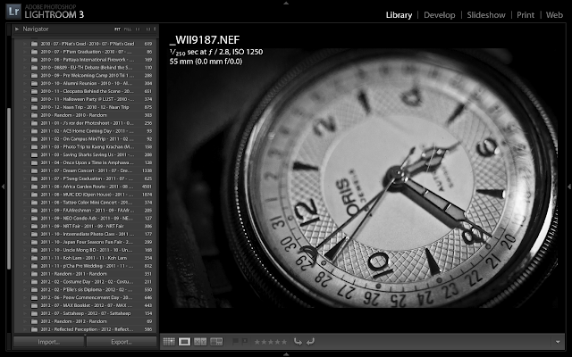Click the Cleopatra Behind the Scene folder icon

tap(34, 91)
